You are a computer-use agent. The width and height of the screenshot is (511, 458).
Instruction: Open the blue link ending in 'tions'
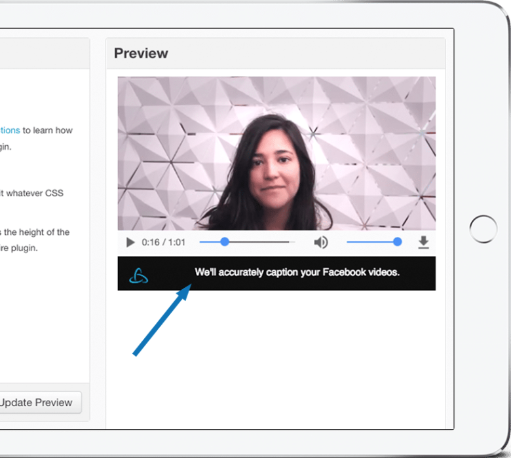10,130
